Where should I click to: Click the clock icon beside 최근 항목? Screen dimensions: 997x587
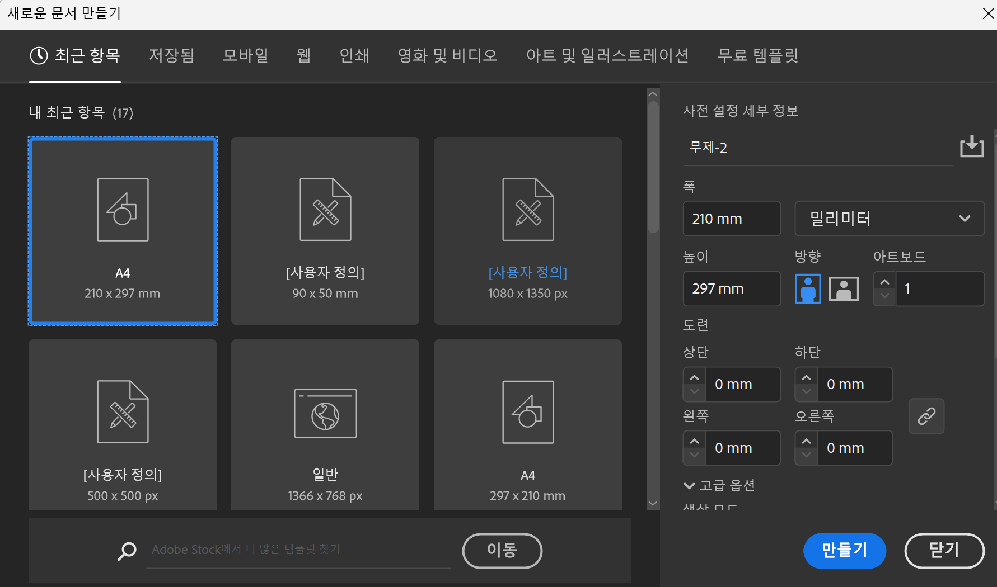click(x=37, y=55)
